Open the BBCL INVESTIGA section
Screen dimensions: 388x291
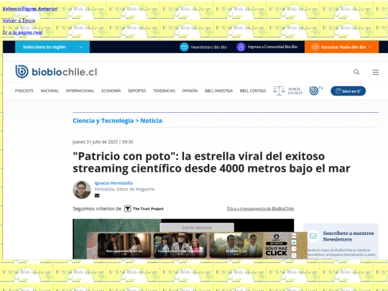point(218,91)
